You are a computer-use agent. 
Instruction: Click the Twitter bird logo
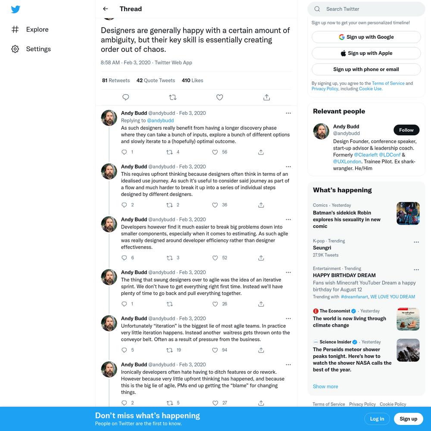(x=16, y=9)
